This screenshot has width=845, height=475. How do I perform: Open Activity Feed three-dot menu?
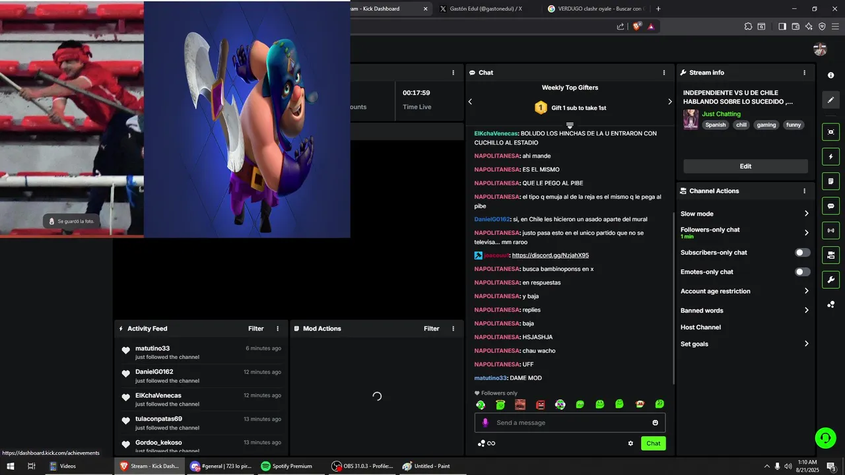point(277,329)
